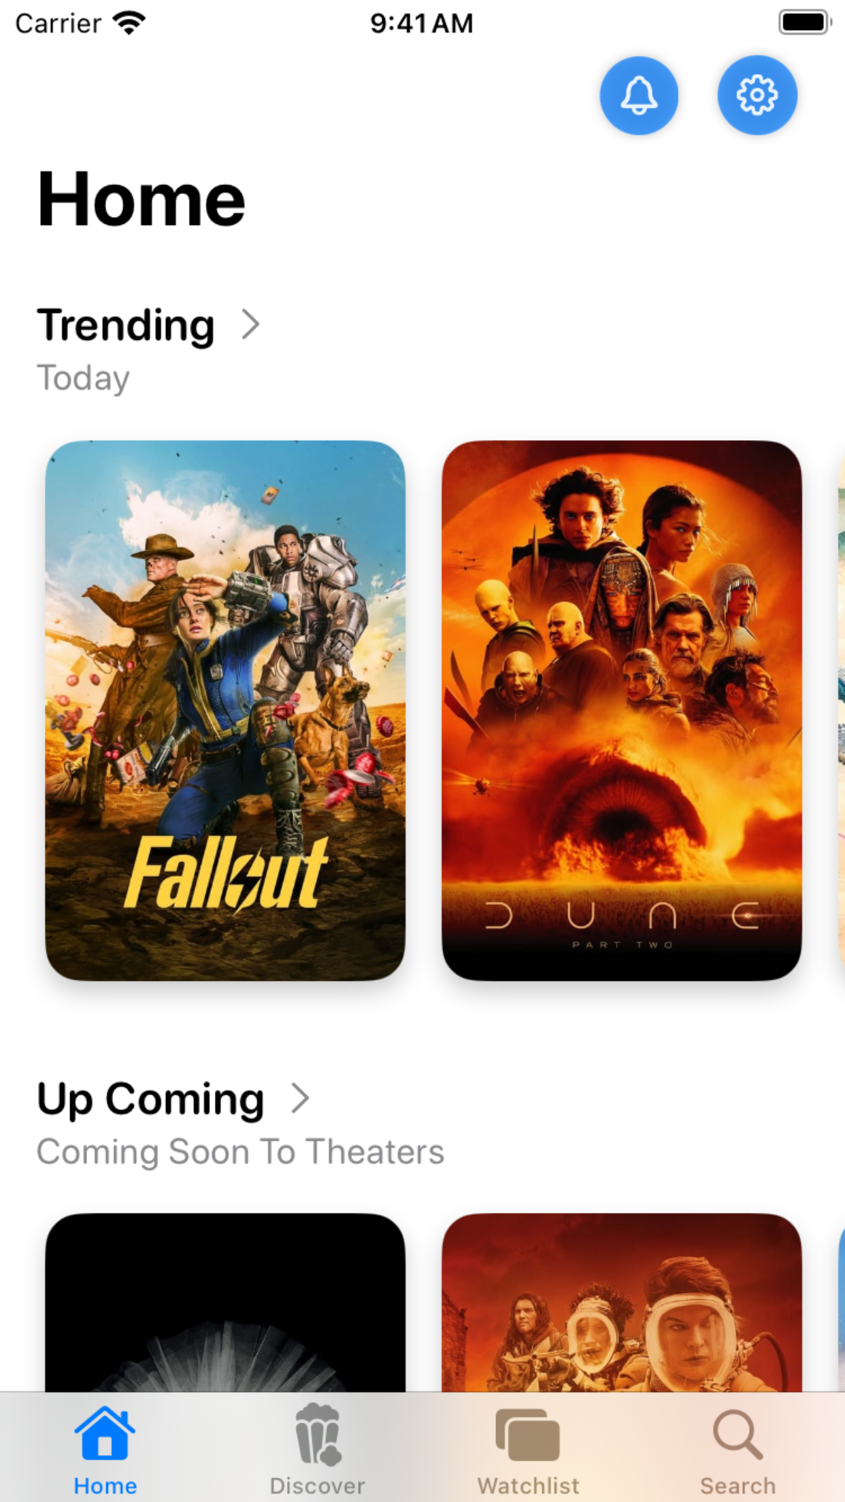Open the Trending section heading
This screenshot has width=845, height=1502.
pos(126,325)
